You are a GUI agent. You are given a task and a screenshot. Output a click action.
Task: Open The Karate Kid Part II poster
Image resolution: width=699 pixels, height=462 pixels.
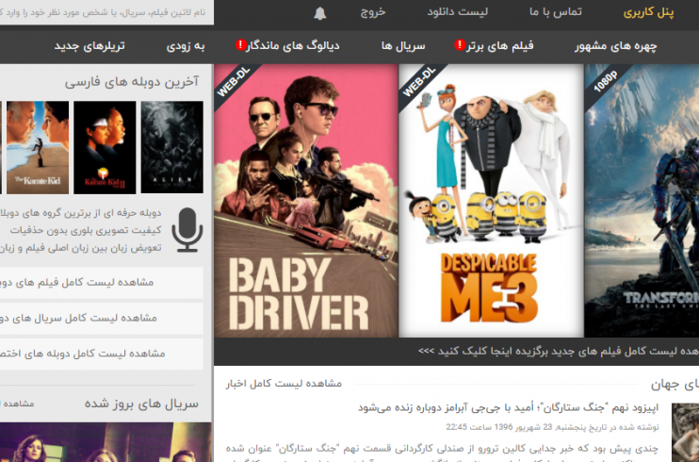105,147
